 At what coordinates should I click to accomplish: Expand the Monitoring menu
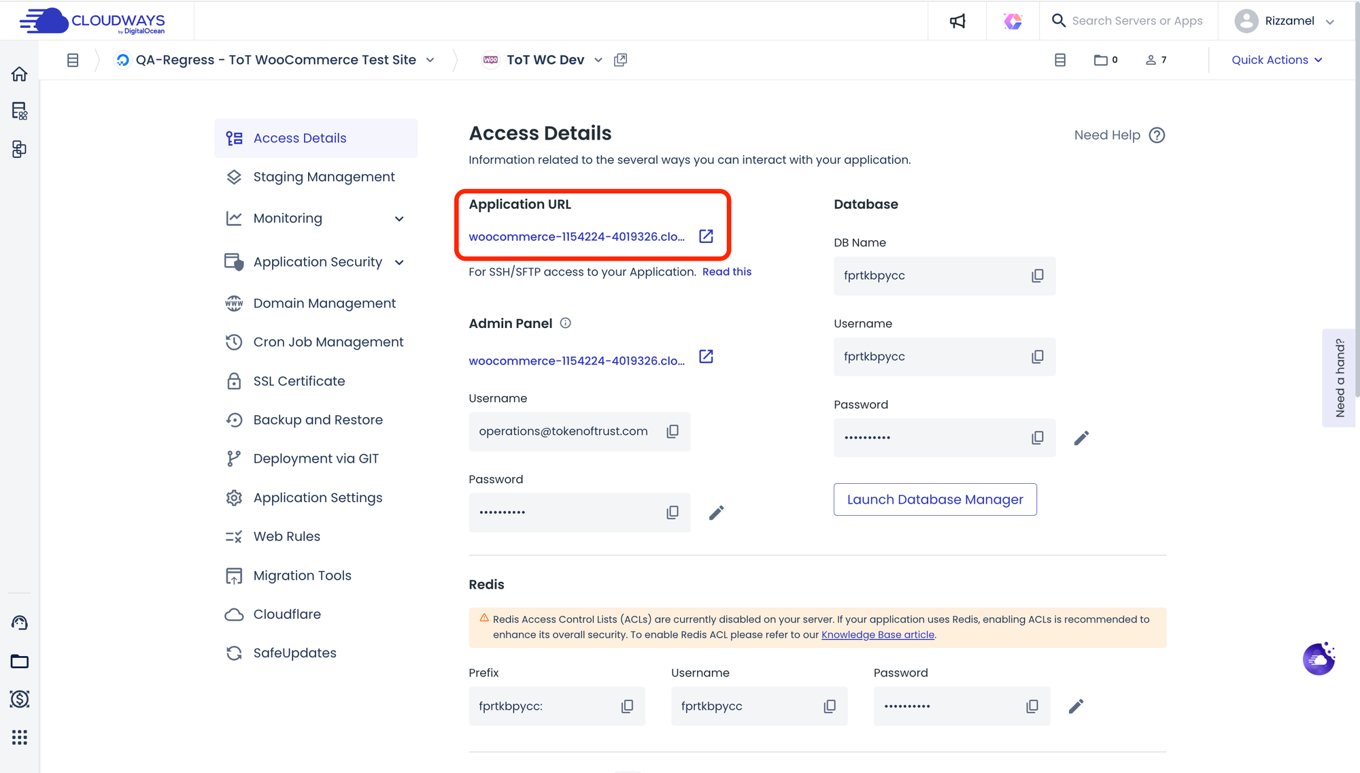(399, 218)
